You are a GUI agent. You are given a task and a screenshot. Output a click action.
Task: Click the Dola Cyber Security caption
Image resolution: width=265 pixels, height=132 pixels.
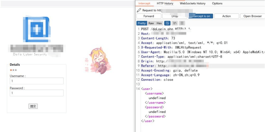coord(30,54)
